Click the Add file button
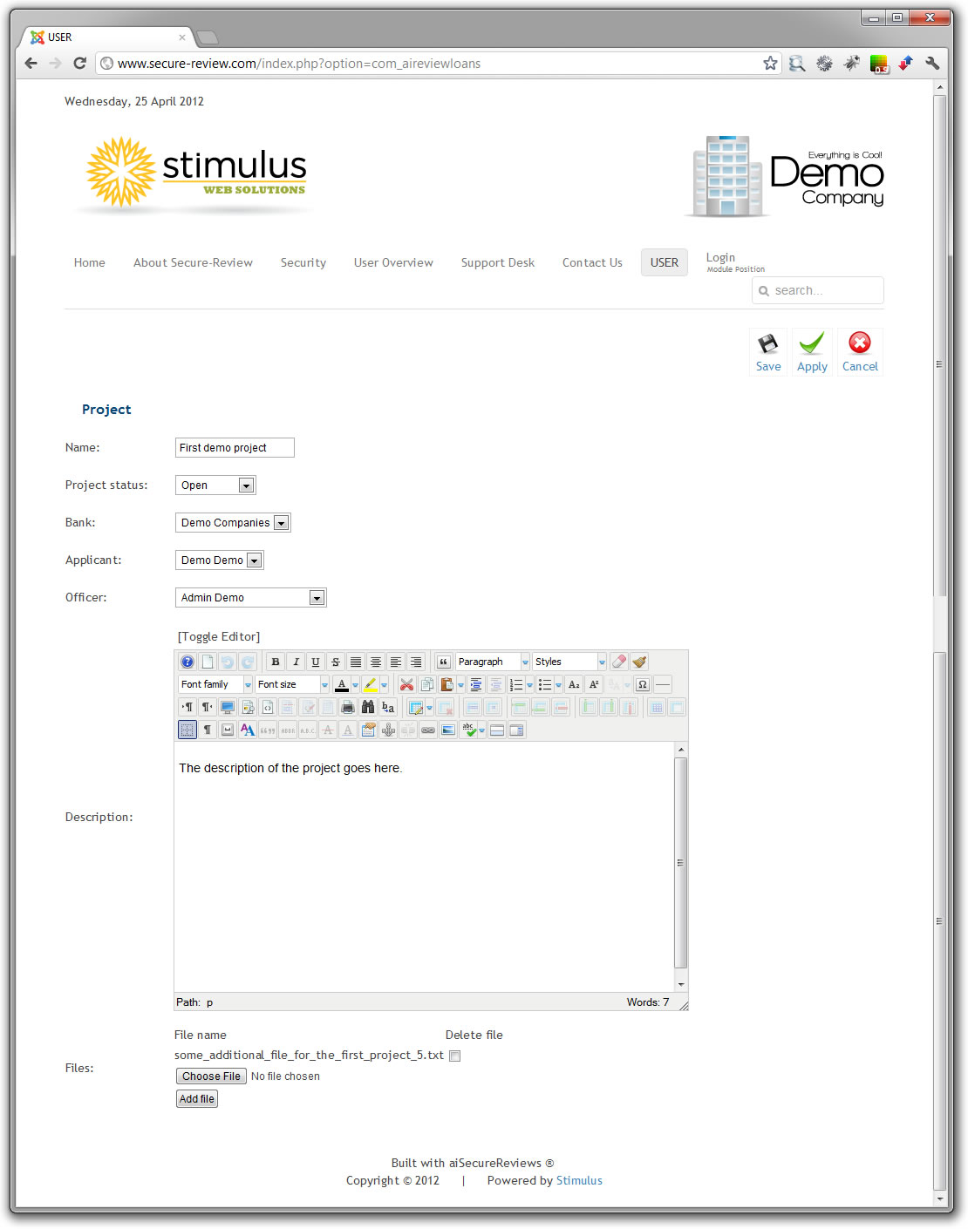 pos(197,1099)
